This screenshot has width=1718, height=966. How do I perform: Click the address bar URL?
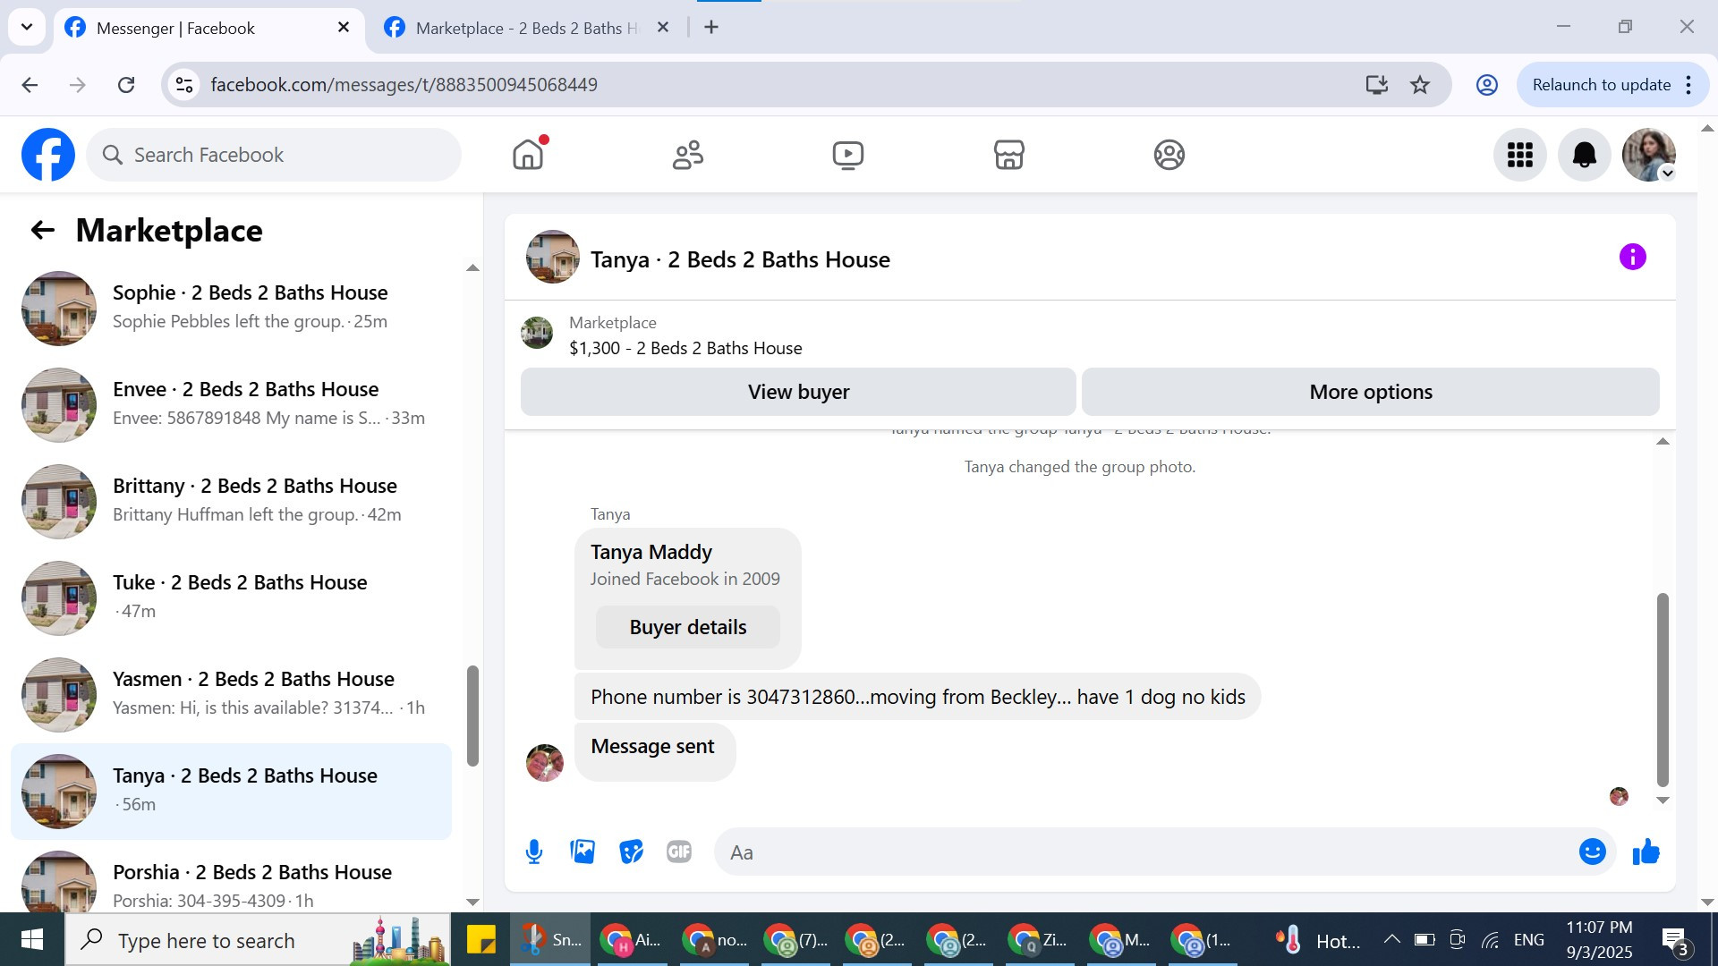click(x=404, y=85)
